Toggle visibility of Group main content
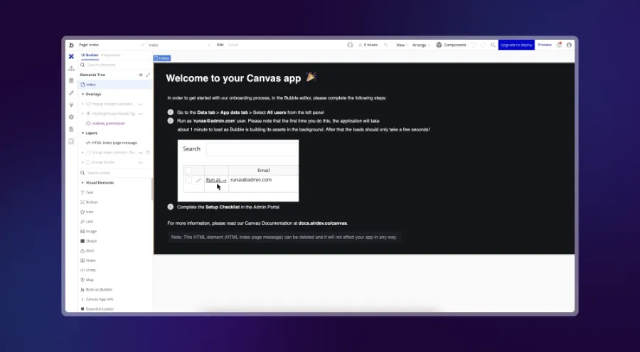Image resolution: width=640 pixels, height=352 pixels. [x=140, y=152]
